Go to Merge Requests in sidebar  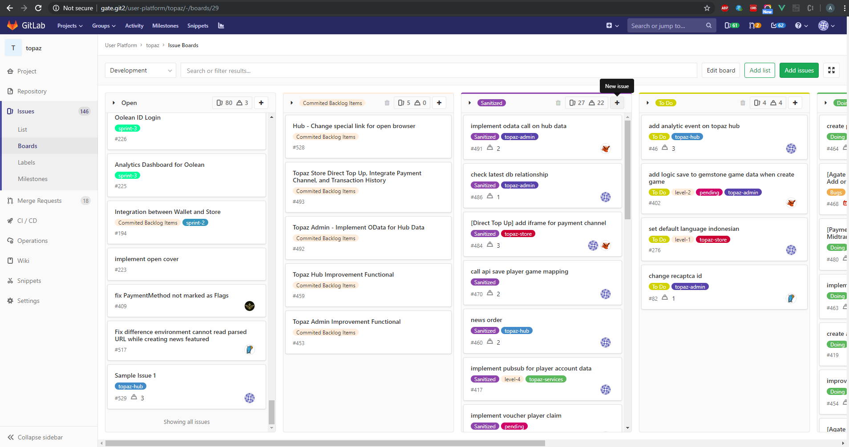tap(39, 201)
